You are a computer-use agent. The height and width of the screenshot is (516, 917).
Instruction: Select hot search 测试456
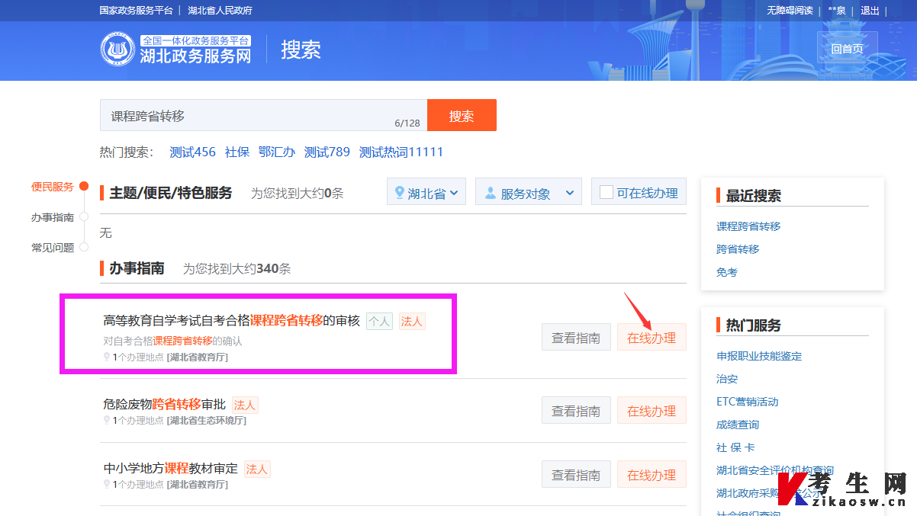[x=193, y=152]
